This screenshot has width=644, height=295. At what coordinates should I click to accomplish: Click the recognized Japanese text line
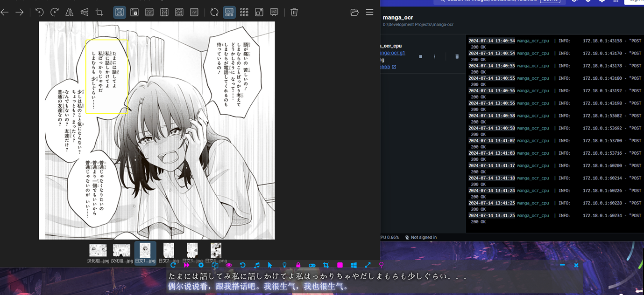tap(318, 276)
